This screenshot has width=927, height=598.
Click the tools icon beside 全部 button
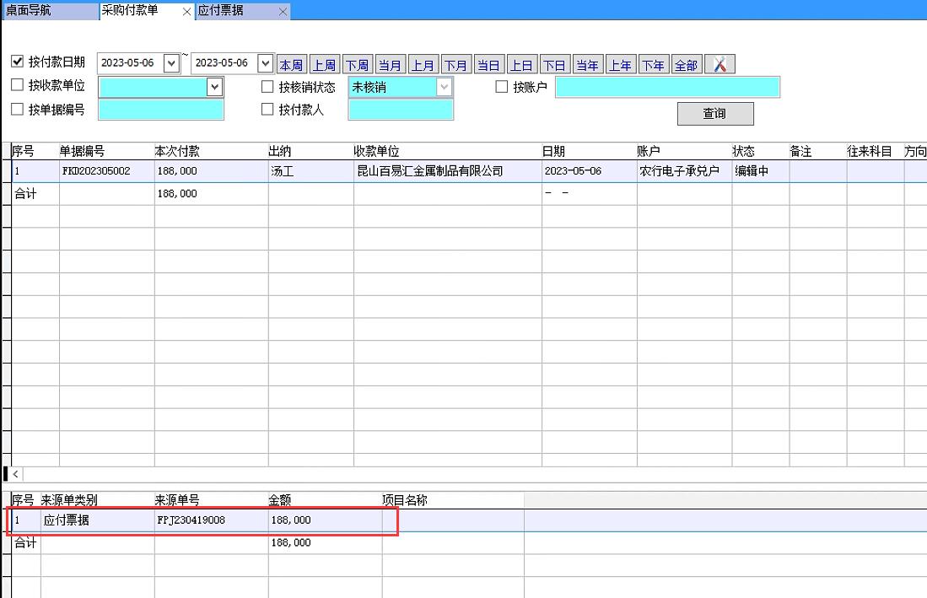(x=720, y=64)
